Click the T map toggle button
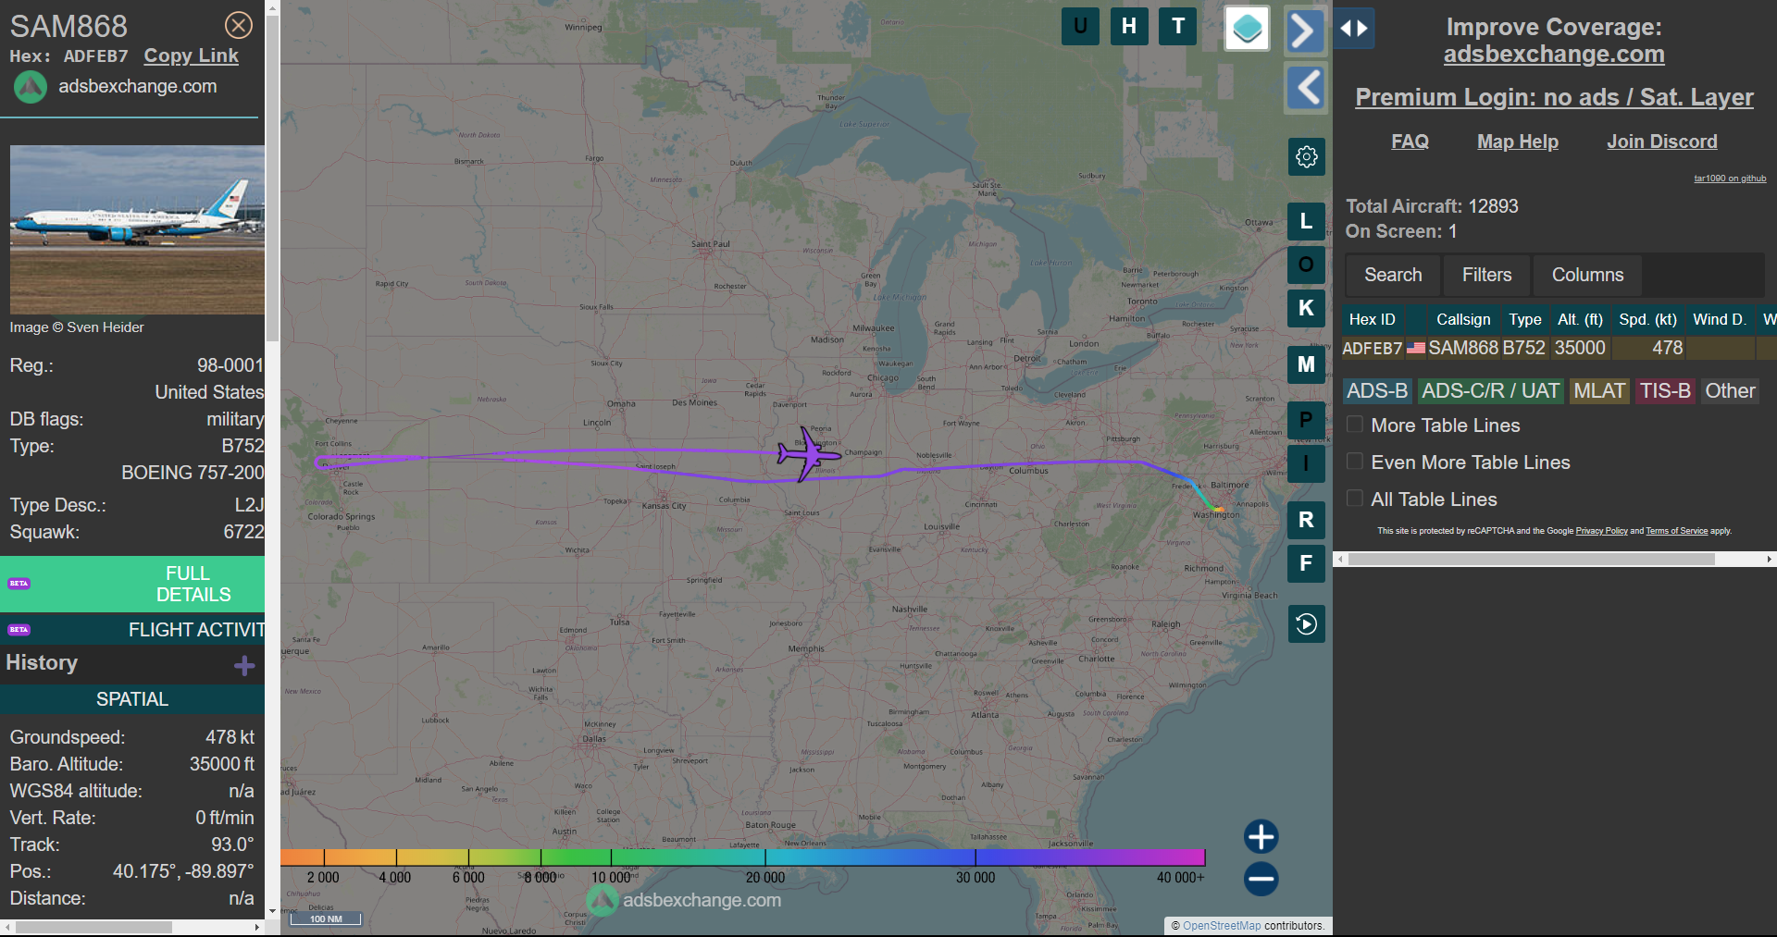 1178,26
